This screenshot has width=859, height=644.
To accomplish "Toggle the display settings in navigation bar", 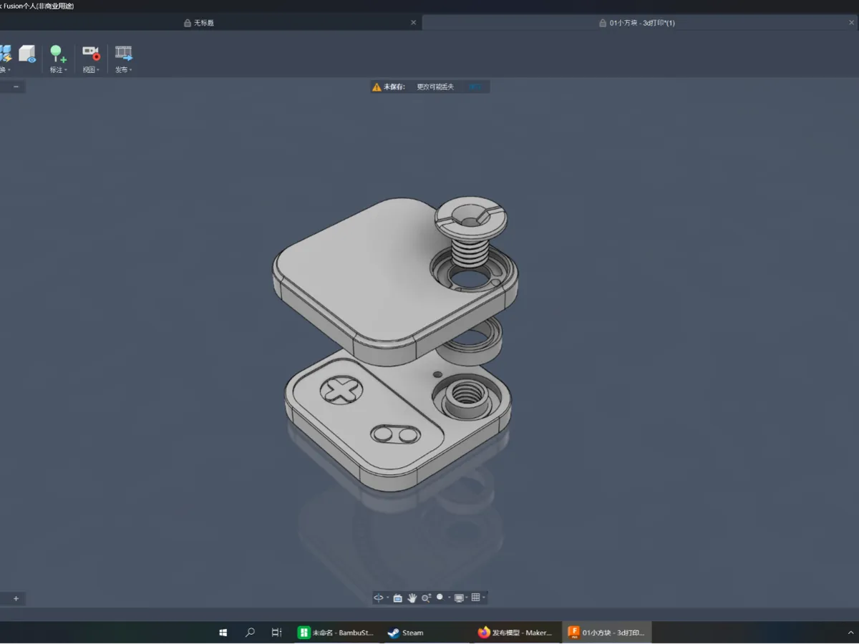I will [459, 598].
